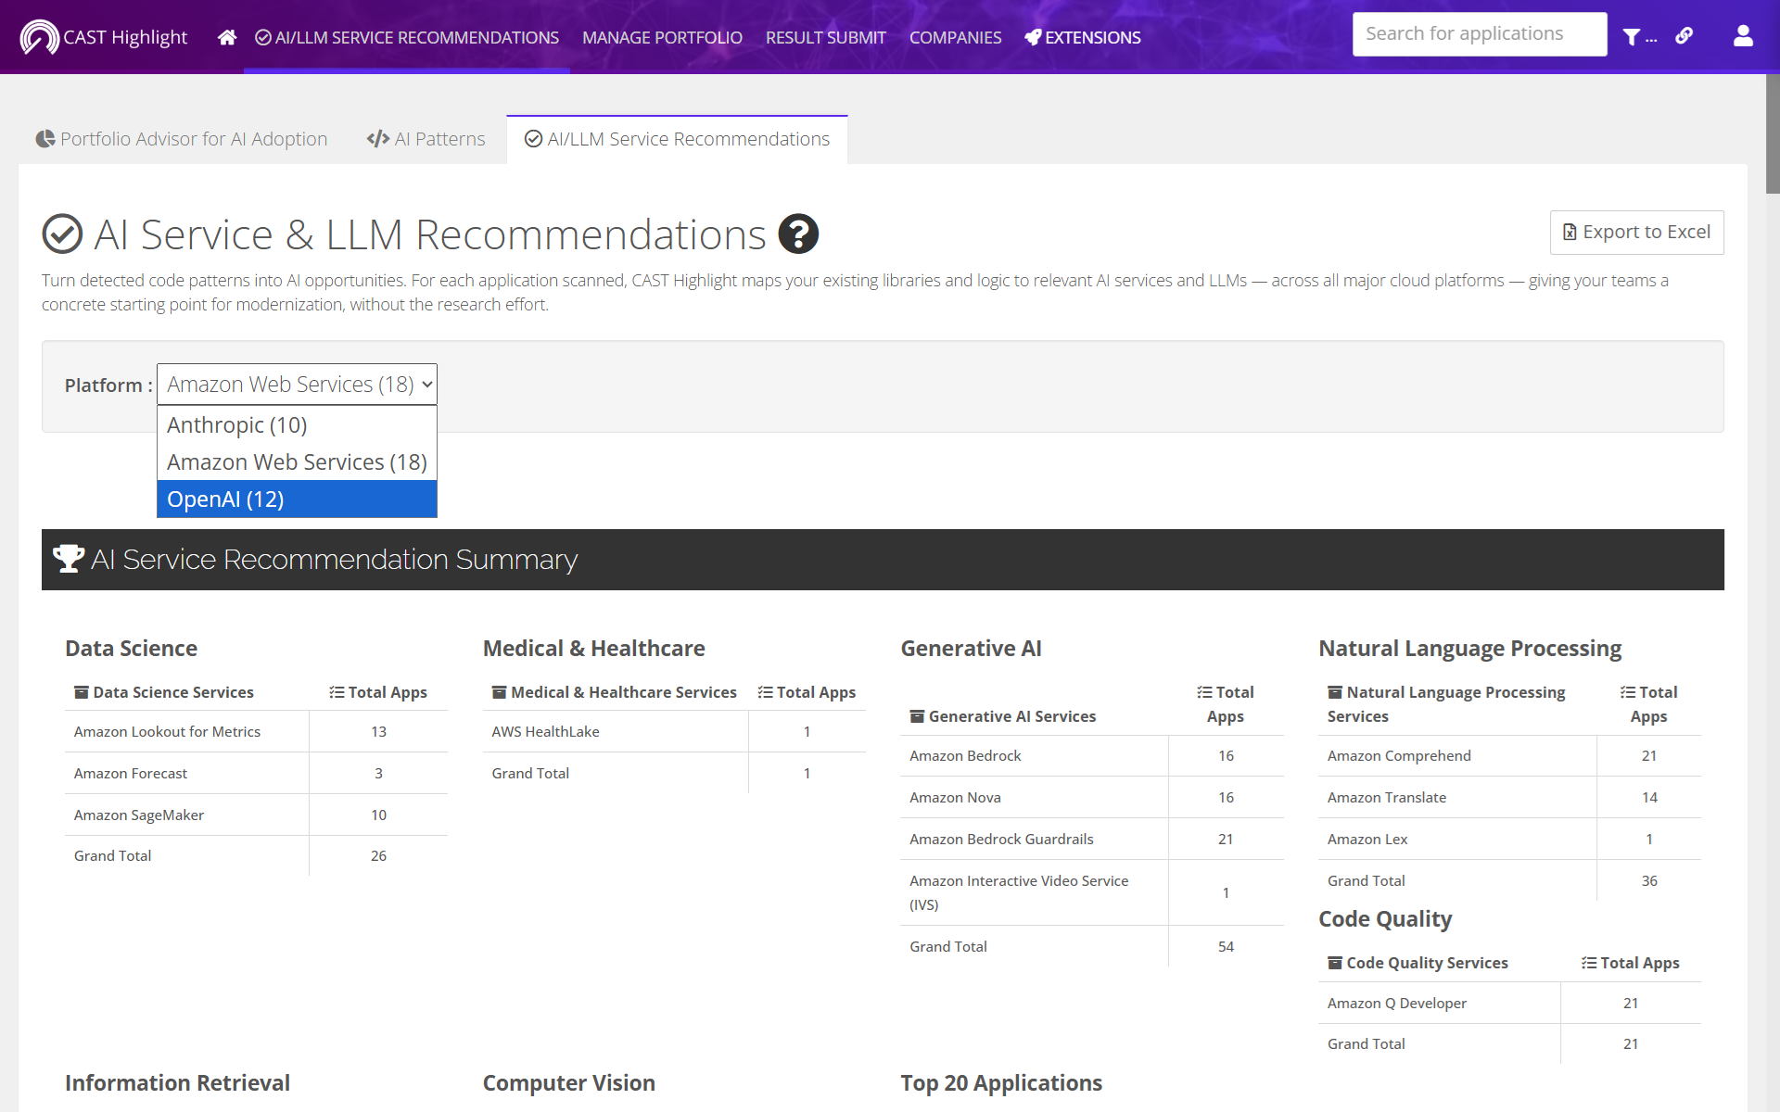Click Amazon Bedrock Guardrails row
Screen dimensions: 1780x1112
(1092, 839)
